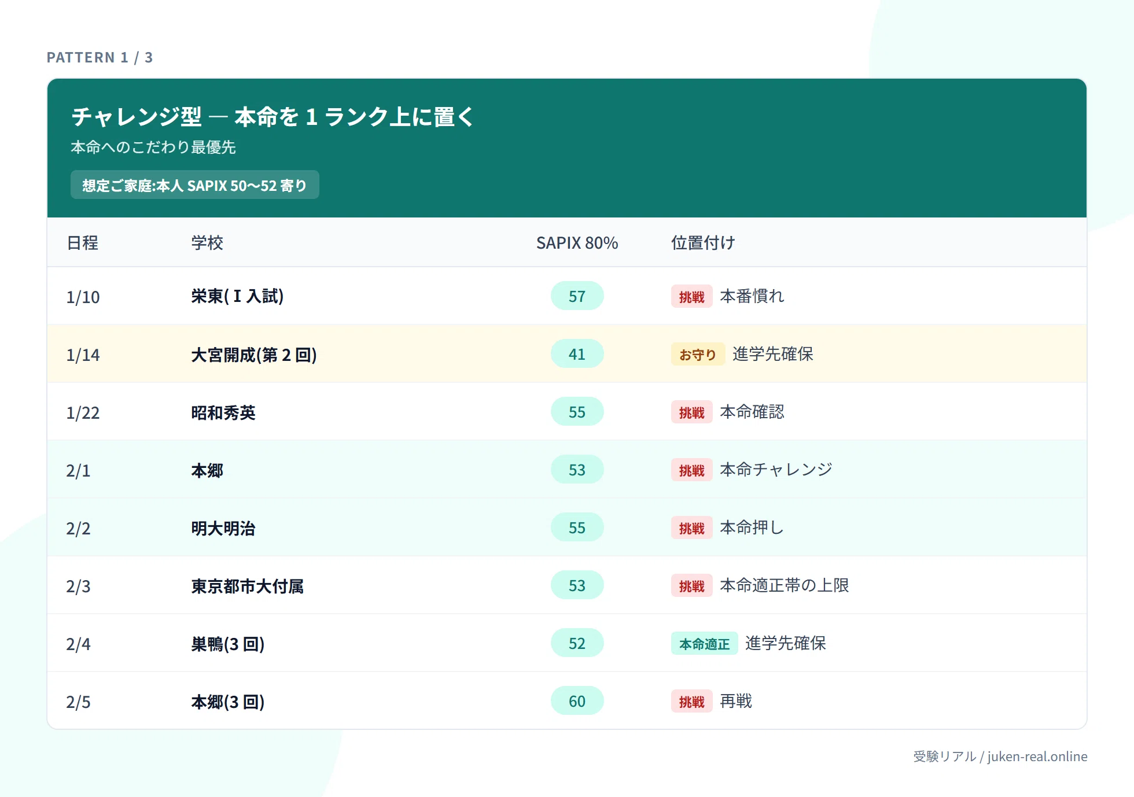The image size is (1134, 797).
Task: Click the score pill in the 2/1 row
Action: coord(577,470)
